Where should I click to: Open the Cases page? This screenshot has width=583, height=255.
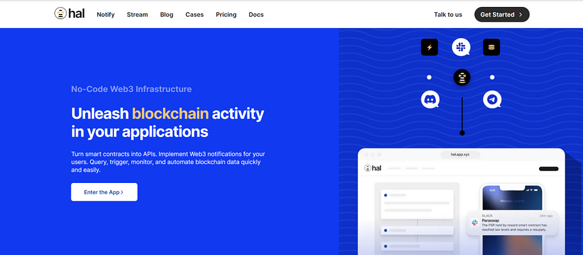pos(194,15)
